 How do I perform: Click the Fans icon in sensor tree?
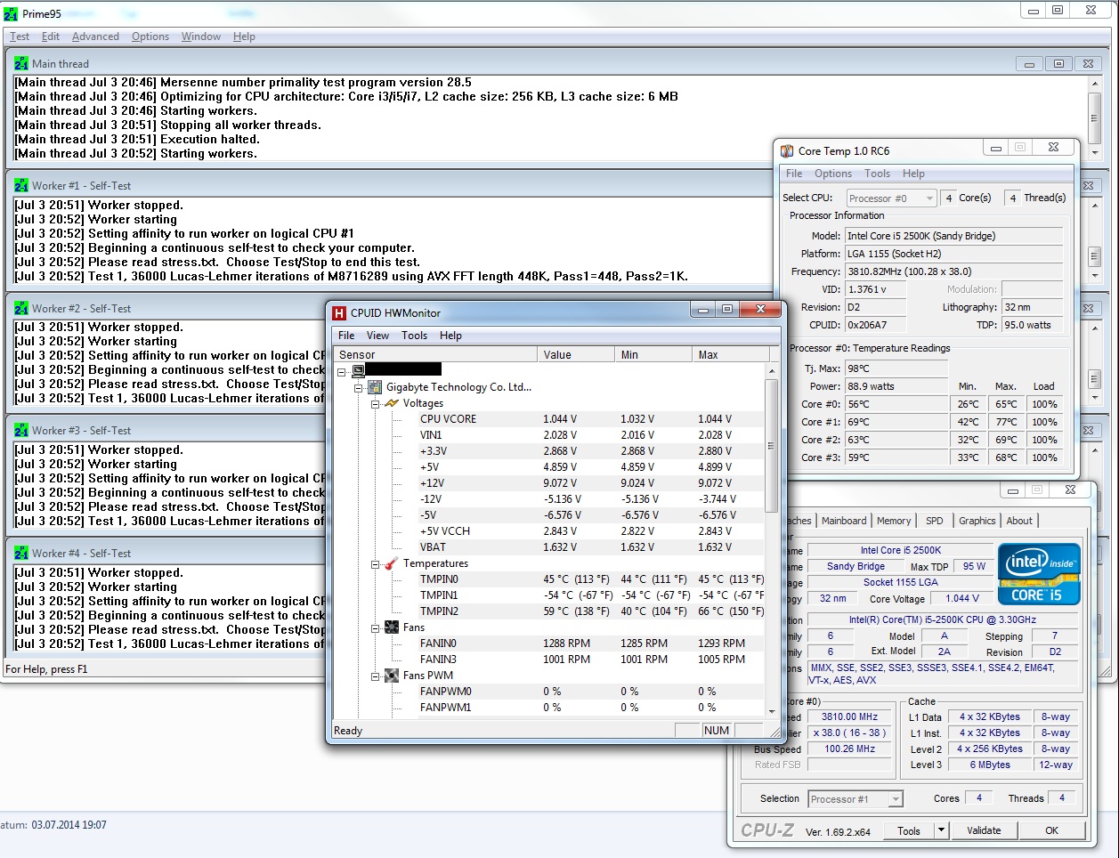(392, 627)
